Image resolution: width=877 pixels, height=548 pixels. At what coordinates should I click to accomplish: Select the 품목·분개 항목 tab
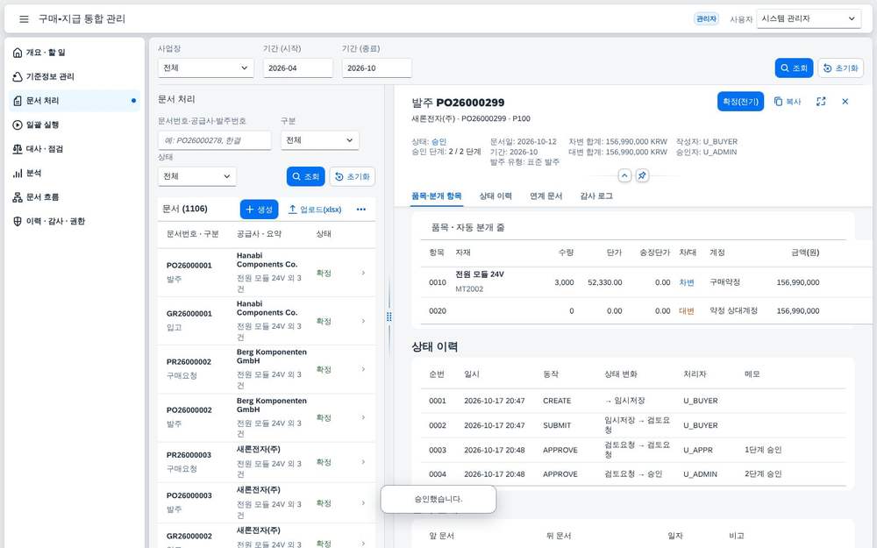point(436,196)
